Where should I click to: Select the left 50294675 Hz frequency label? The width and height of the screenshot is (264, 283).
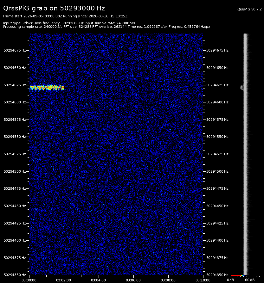pyautogui.click(x=15, y=50)
